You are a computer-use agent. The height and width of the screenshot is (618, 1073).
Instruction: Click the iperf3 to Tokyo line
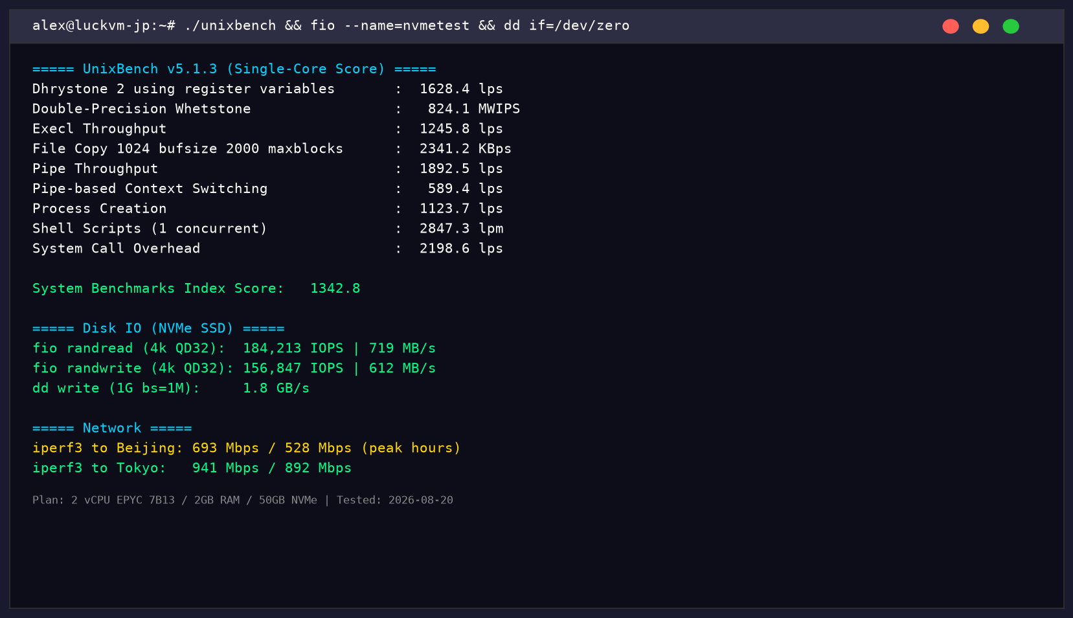pos(192,468)
